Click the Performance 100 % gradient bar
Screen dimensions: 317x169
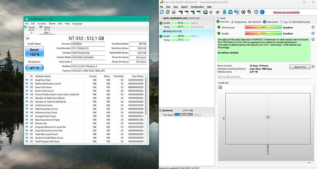tap(263, 27)
